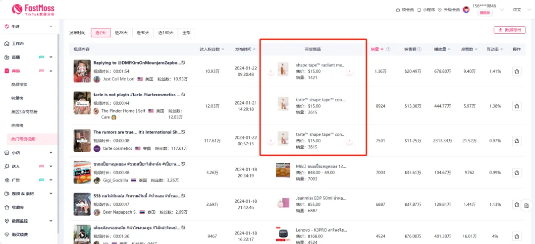The height and width of the screenshot is (244, 535).
Task: Open 小程序 mini program link
Action: (426, 10)
